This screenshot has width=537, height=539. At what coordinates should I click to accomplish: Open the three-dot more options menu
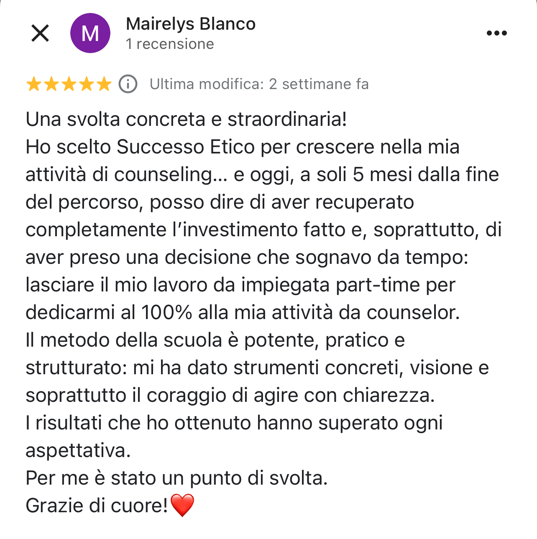pos(496,33)
